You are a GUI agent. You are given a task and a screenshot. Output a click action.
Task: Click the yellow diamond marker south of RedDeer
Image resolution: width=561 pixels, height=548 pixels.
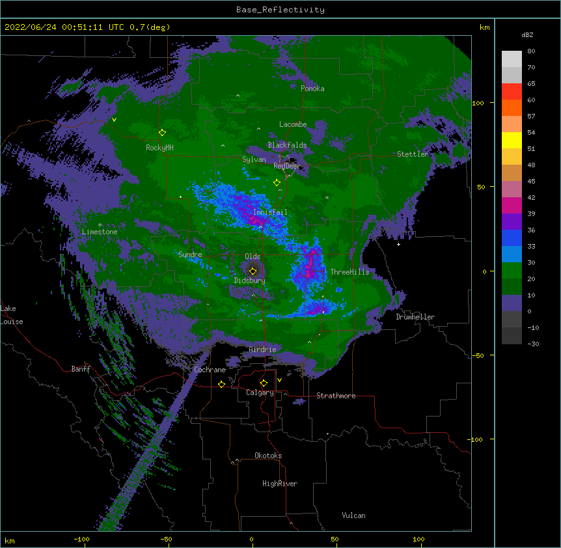(x=277, y=183)
